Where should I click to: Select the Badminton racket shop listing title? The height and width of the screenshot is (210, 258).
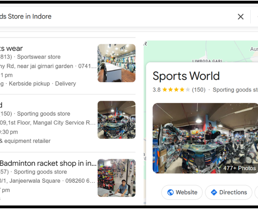pyautogui.click(x=48, y=163)
